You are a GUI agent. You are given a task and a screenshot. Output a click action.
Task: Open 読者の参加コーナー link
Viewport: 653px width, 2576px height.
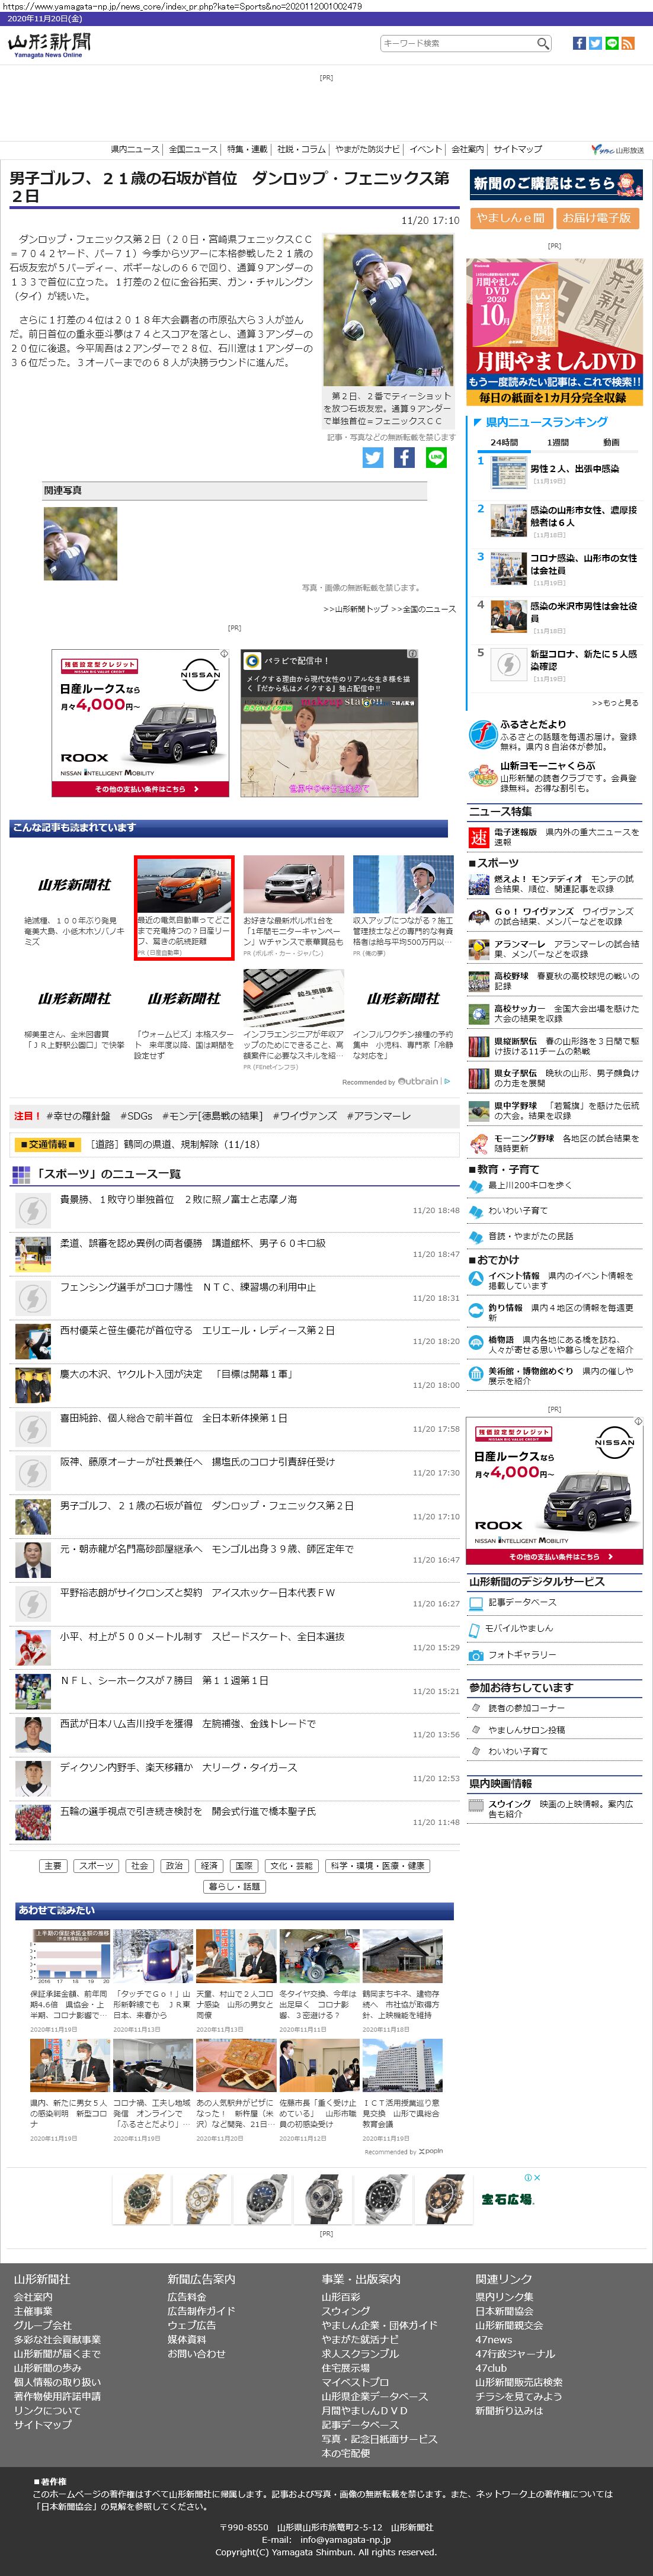526,1707
